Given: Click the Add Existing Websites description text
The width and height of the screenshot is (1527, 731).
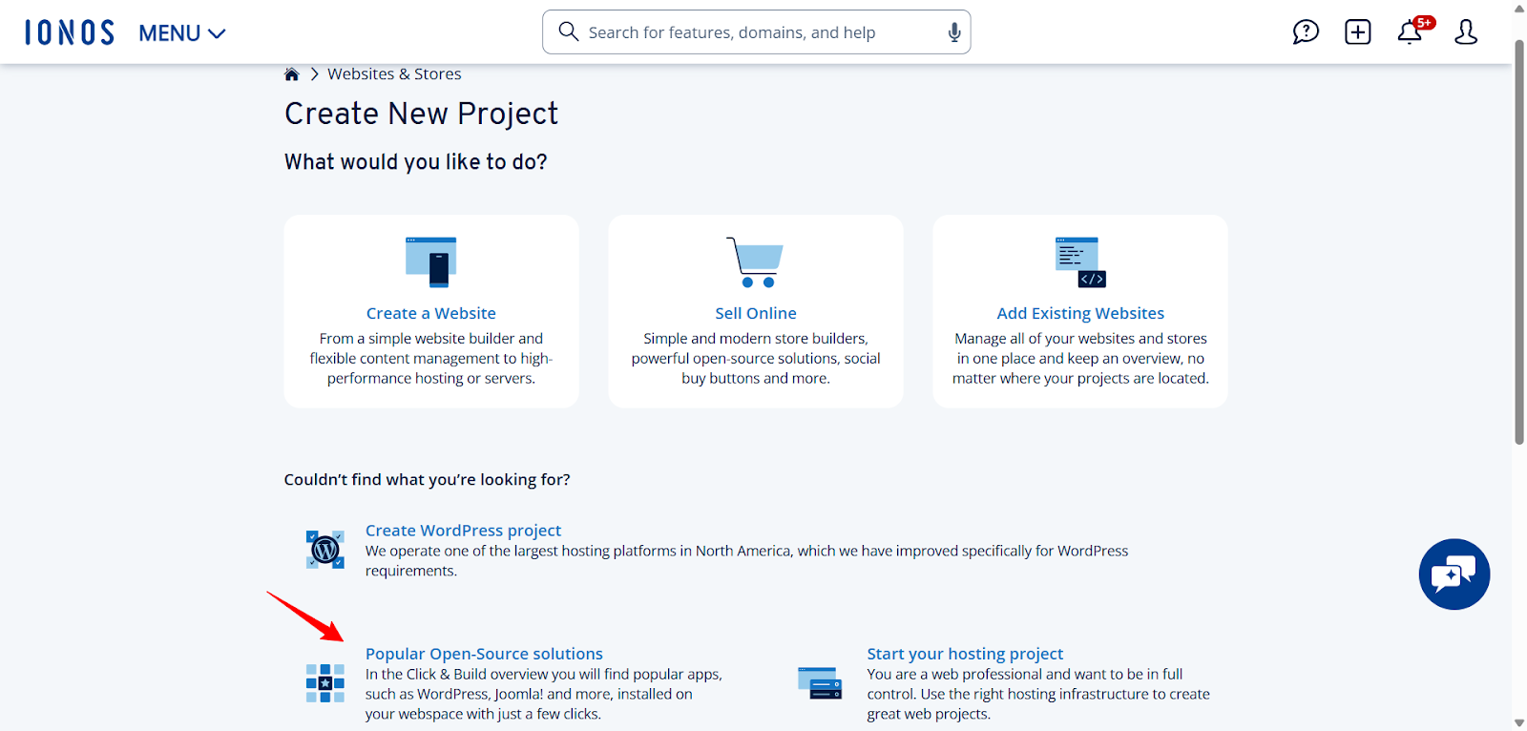Looking at the screenshot, I should click(x=1080, y=359).
